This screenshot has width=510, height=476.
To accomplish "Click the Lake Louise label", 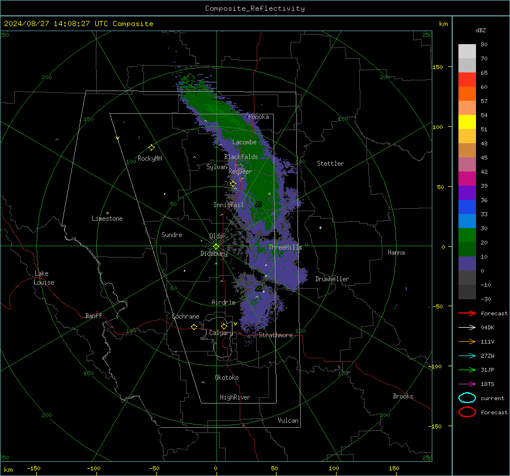I will tap(44, 278).
